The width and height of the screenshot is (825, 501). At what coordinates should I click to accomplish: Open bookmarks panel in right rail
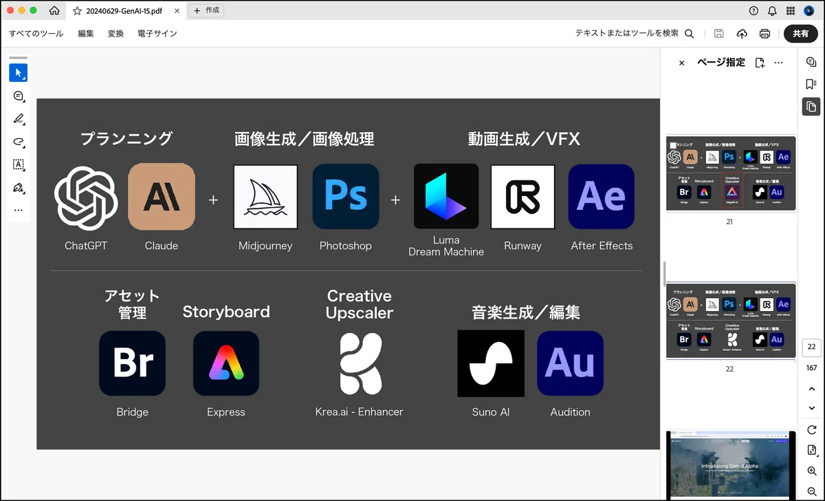point(811,84)
